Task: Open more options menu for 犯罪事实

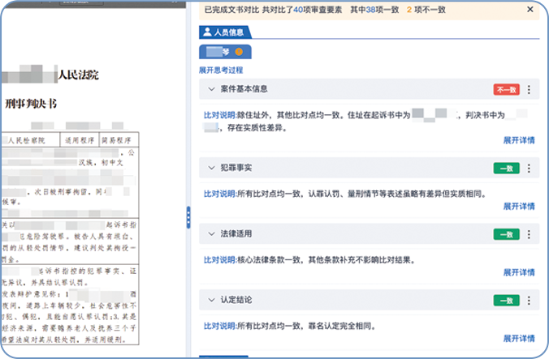Action: pos(529,169)
